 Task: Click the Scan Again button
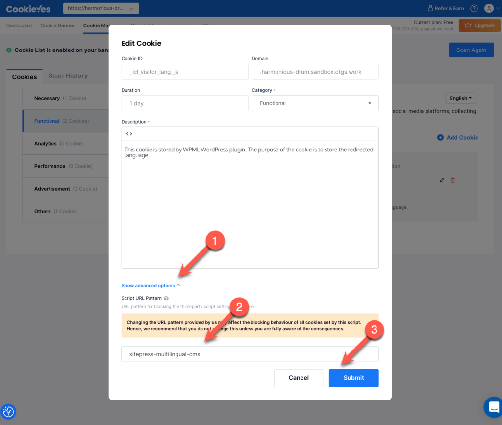pyautogui.click(x=471, y=50)
